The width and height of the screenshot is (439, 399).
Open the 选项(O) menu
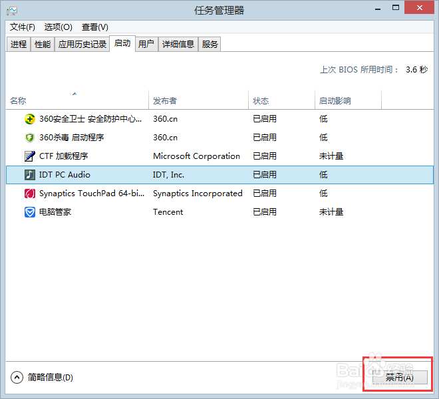[59, 27]
